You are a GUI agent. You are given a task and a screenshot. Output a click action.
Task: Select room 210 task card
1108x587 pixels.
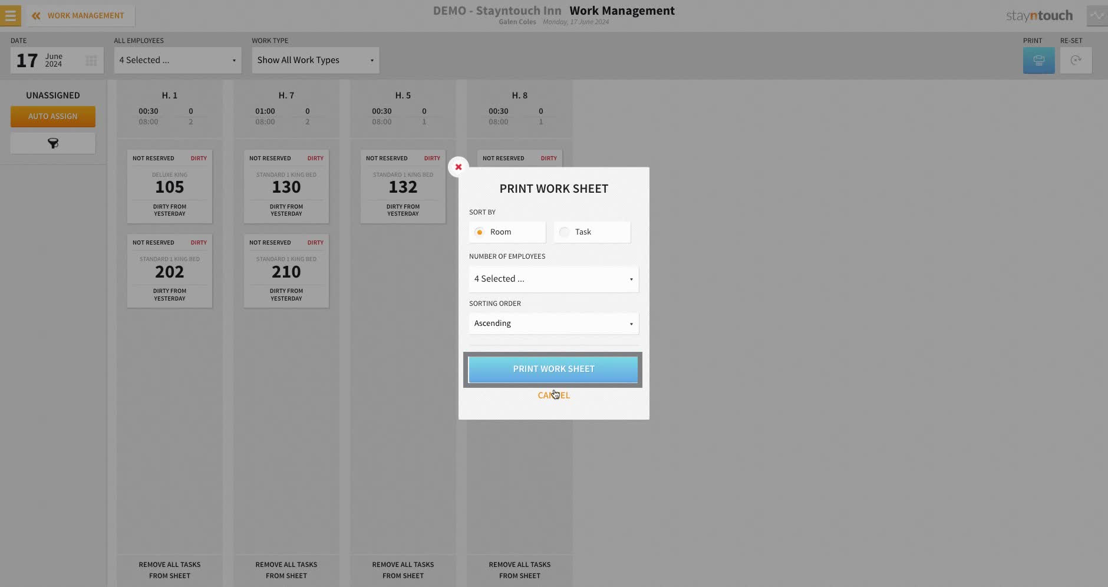coord(286,271)
